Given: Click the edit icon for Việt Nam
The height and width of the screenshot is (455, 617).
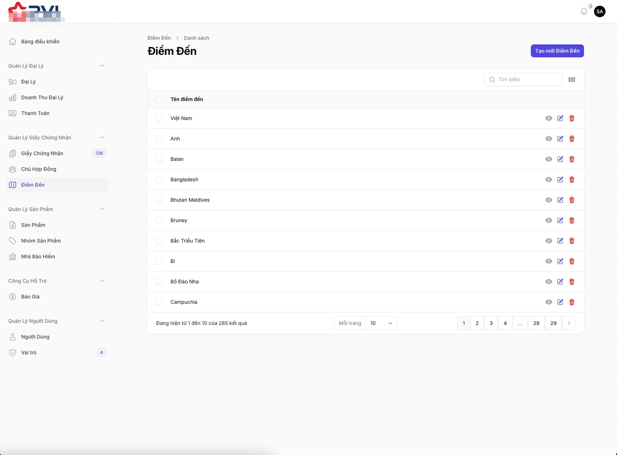Looking at the screenshot, I should pos(560,118).
